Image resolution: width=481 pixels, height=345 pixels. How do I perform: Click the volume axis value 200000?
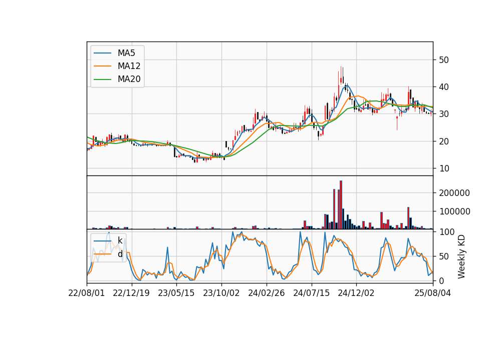pyautogui.click(x=454, y=193)
